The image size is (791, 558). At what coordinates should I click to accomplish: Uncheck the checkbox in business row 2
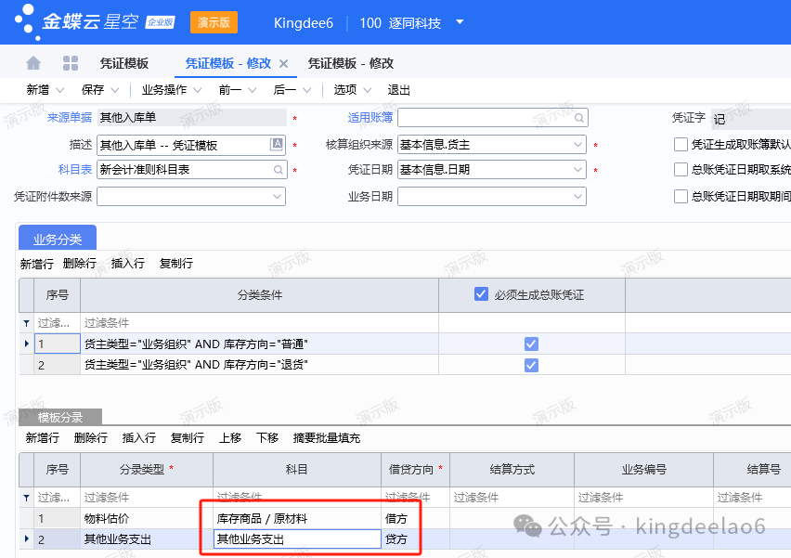pyautogui.click(x=531, y=365)
